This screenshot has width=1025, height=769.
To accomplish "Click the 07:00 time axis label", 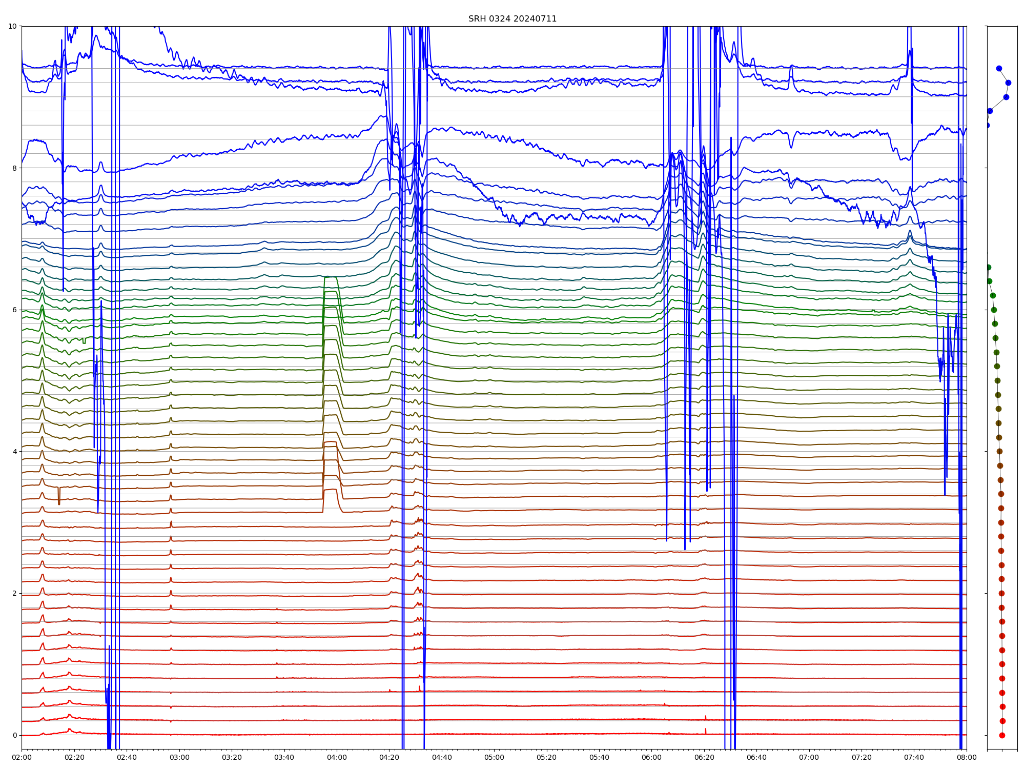I will coord(809,757).
